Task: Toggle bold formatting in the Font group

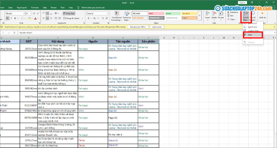Action: (x=7, y=17)
